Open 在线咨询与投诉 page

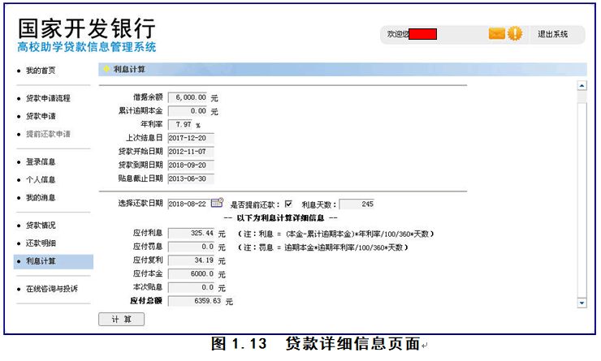[x=52, y=289]
